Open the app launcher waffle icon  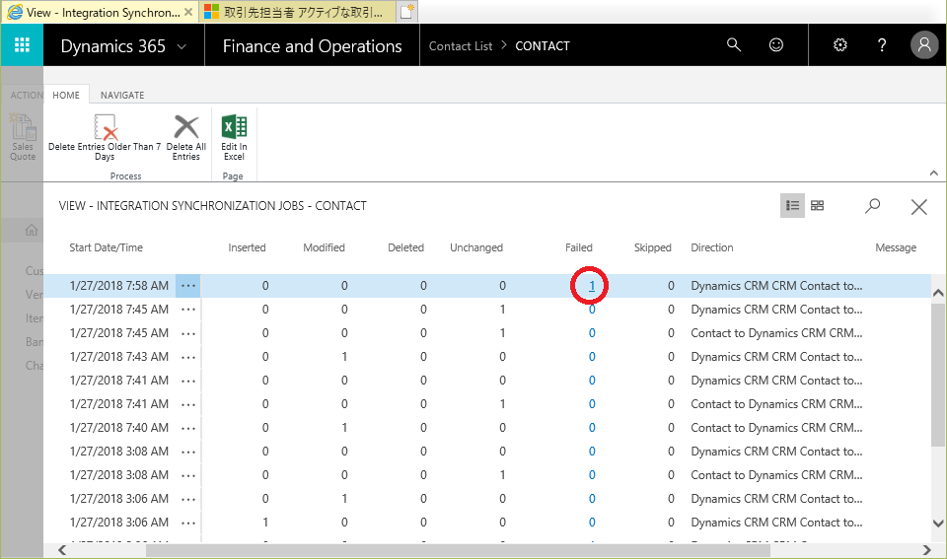click(x=22, y=45)
